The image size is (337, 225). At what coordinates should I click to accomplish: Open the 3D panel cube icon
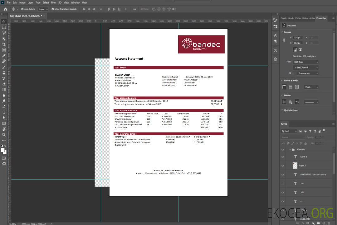click(275, 59)
